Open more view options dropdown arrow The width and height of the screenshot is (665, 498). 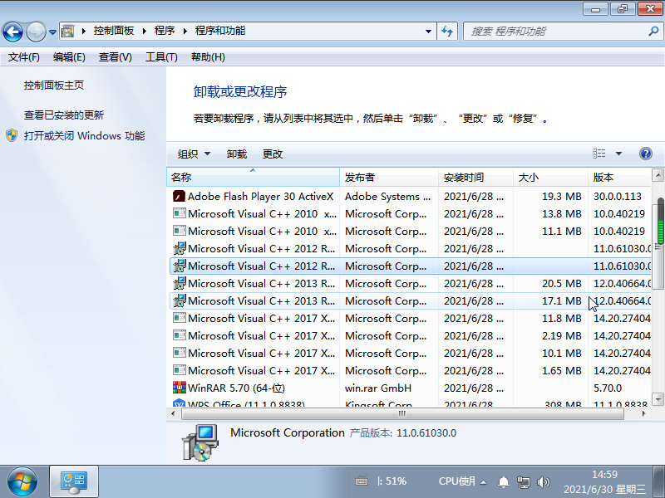click(618, 154)
